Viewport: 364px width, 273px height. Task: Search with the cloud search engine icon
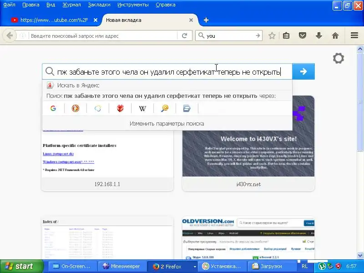(x=98, y=108)
